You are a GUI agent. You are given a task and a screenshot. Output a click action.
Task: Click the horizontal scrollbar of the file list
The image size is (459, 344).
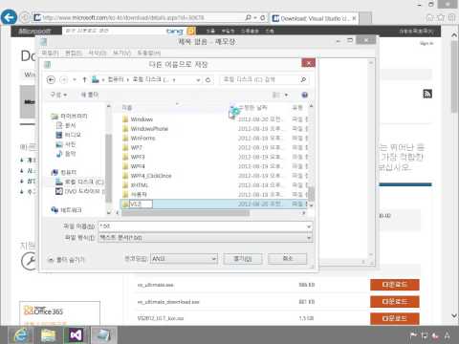coord(185,213)
